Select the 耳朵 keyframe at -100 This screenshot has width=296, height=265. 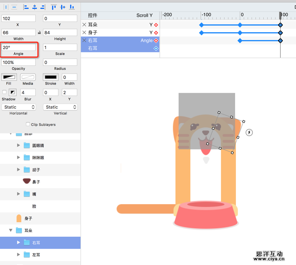(x=201, y=25)
